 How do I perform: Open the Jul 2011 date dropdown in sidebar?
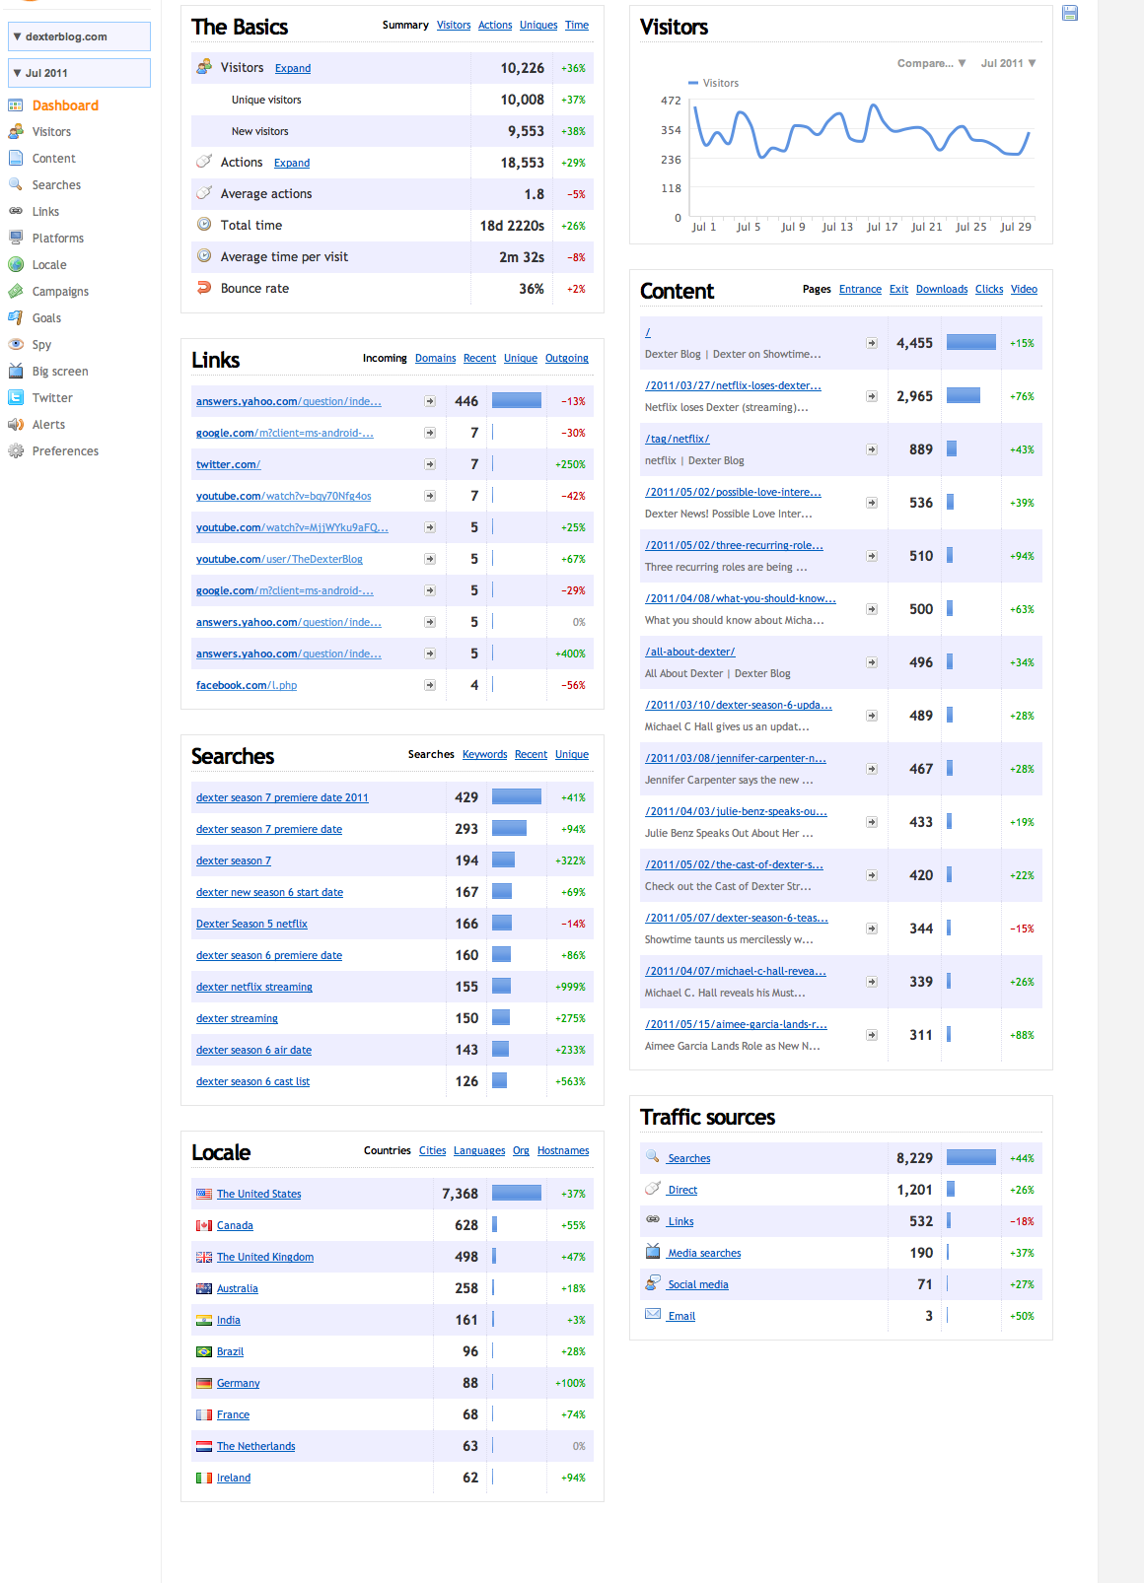click(x=79, y=73)
